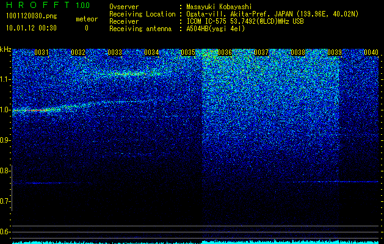Viewport: 384px width, 244px height.
Task: Click time marker 0039
Action: pos(335,52)
